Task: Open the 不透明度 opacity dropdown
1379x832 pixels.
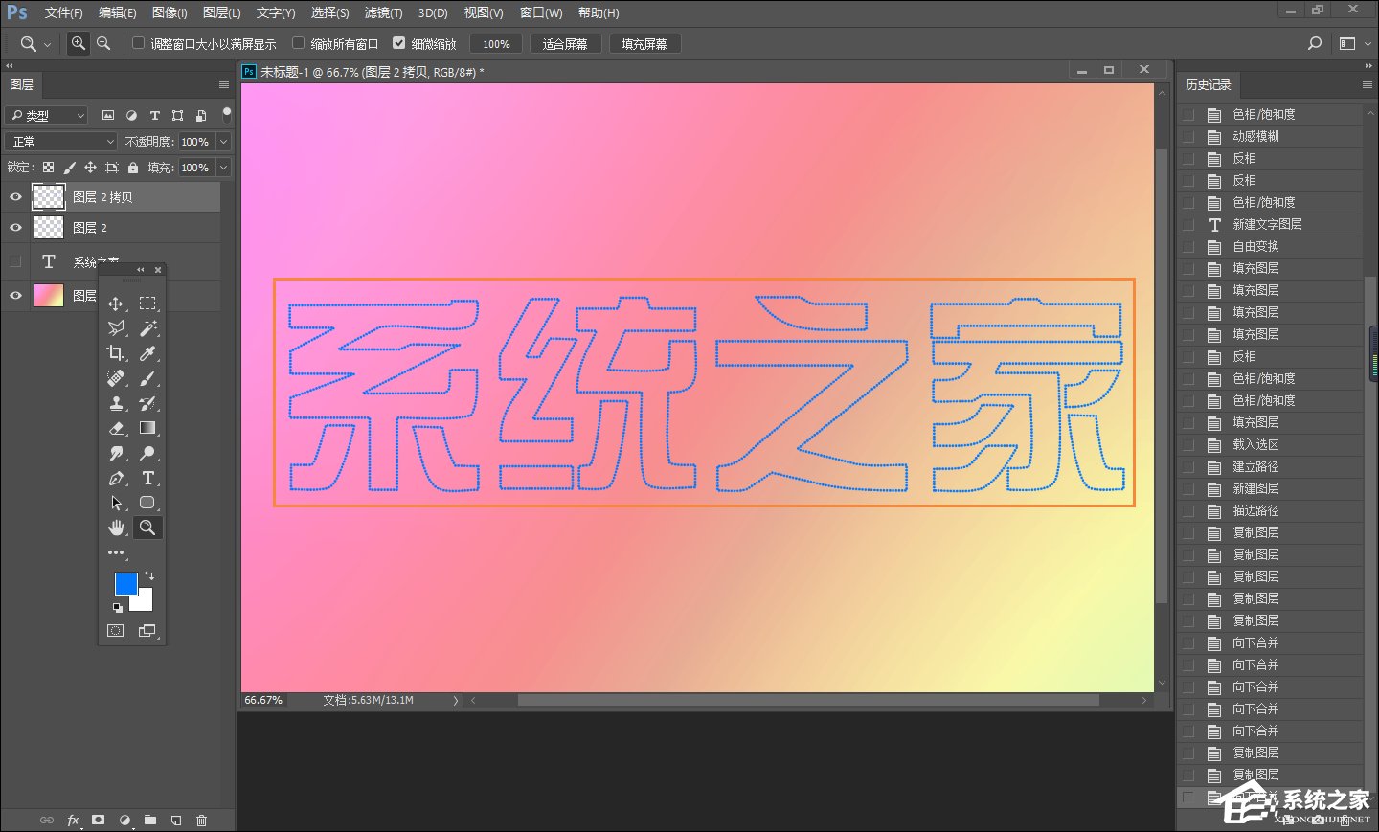Action: [221, 141]
